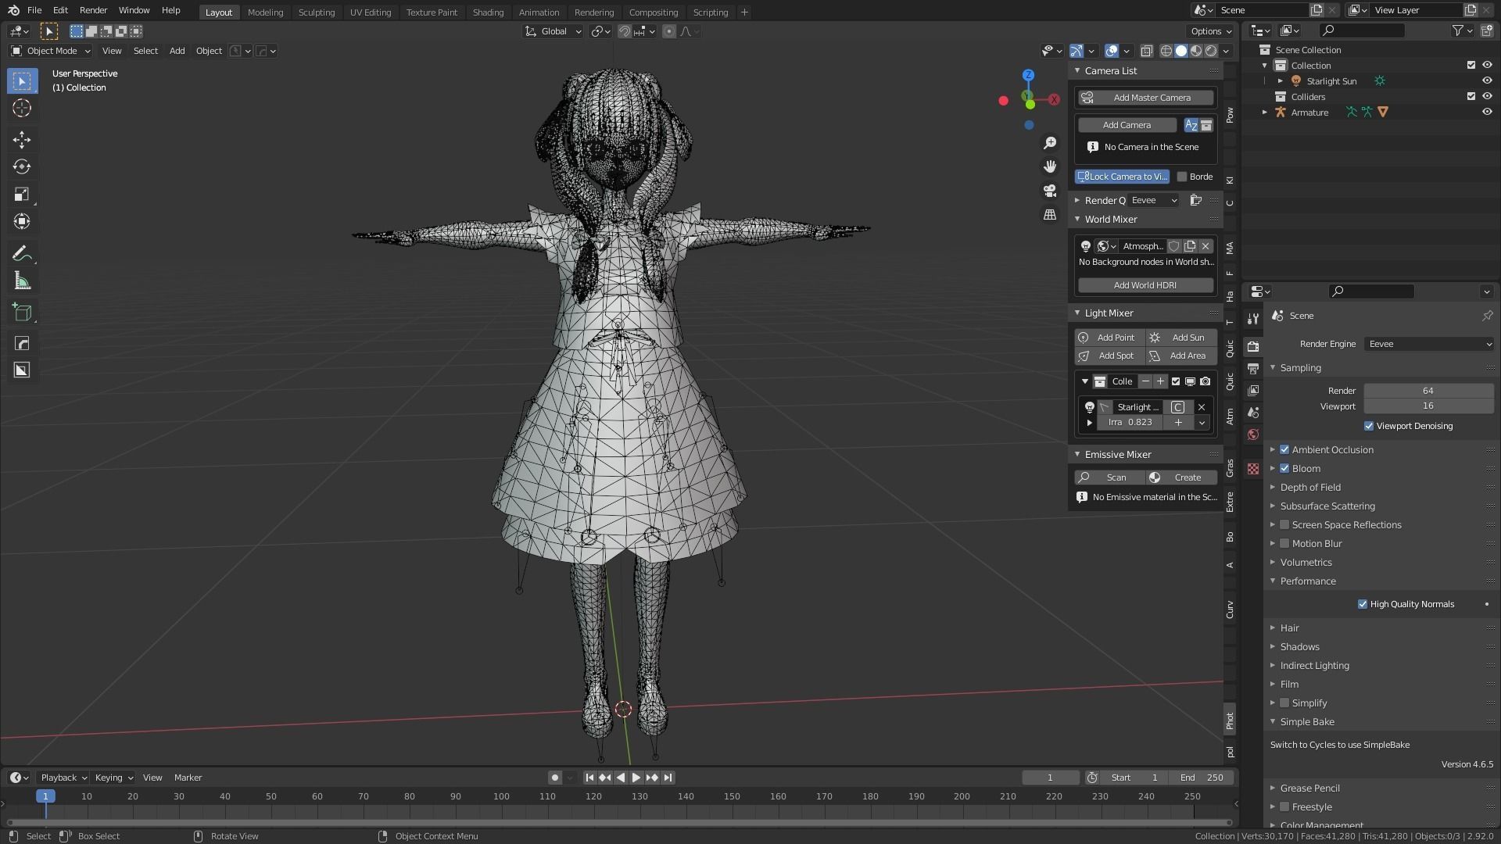
Task: Click Lock Camera to View button
Action: coord(1123,177)
